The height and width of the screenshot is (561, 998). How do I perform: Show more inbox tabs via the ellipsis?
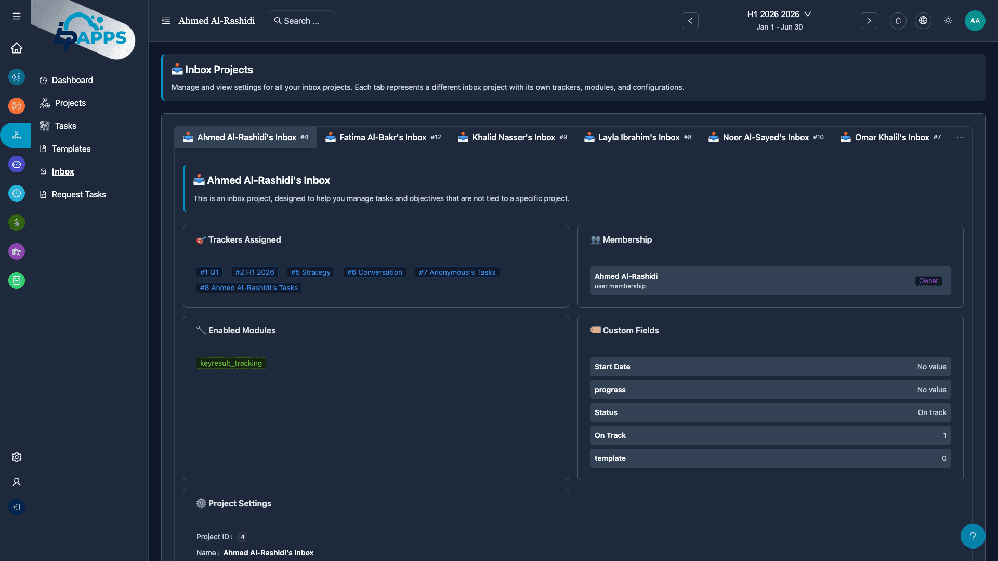(960, 137)
